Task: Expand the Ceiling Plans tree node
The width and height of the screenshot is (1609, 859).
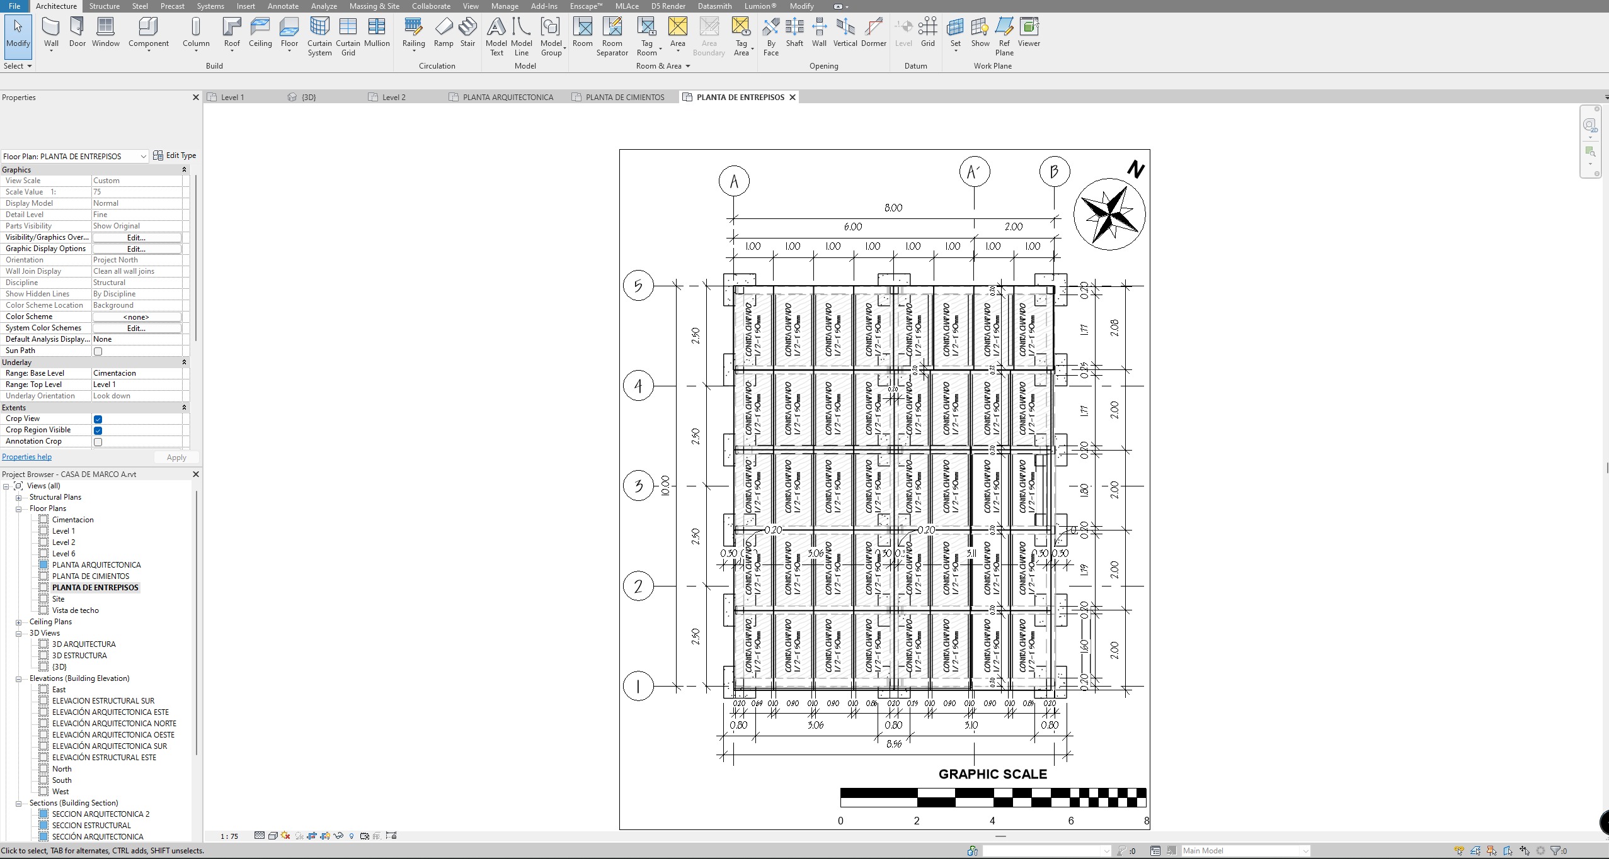Action: pos(19,622)
